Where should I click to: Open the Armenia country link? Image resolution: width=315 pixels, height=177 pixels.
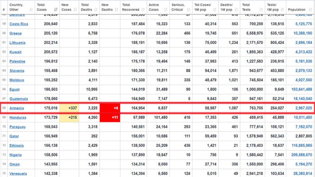[17, 108]
